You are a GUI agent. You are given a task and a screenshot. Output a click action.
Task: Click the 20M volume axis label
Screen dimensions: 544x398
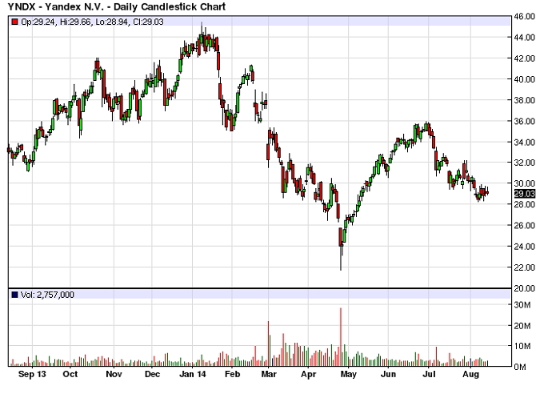522,326
